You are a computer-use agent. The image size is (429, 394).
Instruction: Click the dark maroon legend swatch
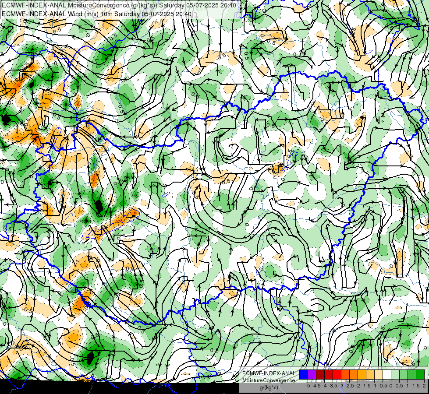click(320, 375)
